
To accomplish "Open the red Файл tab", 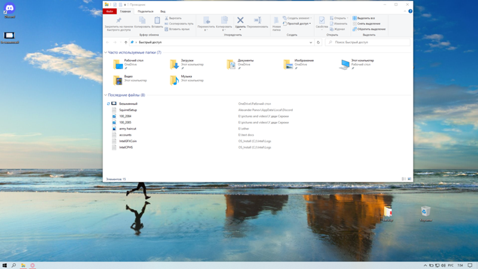I will 110,11.
